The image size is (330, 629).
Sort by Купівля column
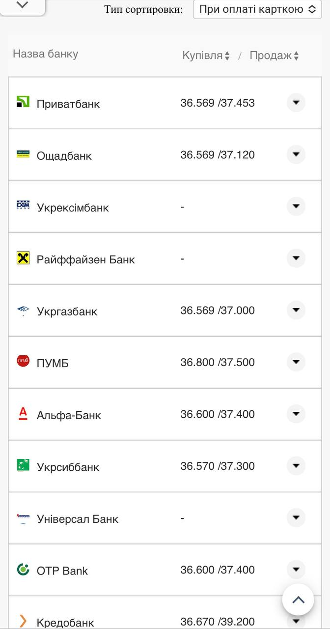pyautogui.click(x=206, y=56)
